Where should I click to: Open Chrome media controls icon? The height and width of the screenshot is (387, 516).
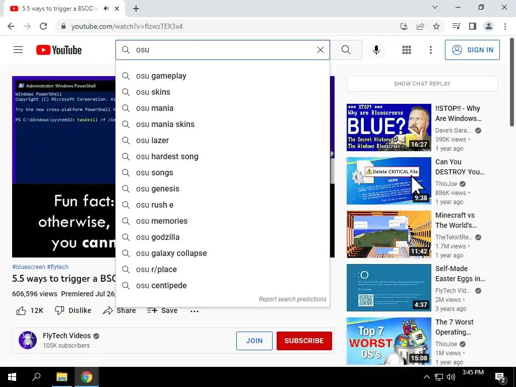[x=456, y=26]
